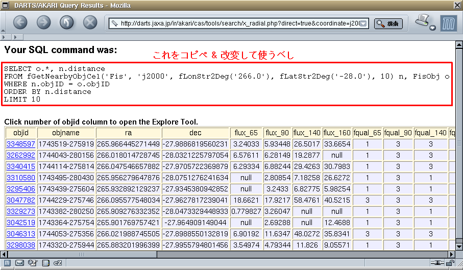
Task: Open the objid link 3262992
Action: pyautogui.click(x=20, y=155)
